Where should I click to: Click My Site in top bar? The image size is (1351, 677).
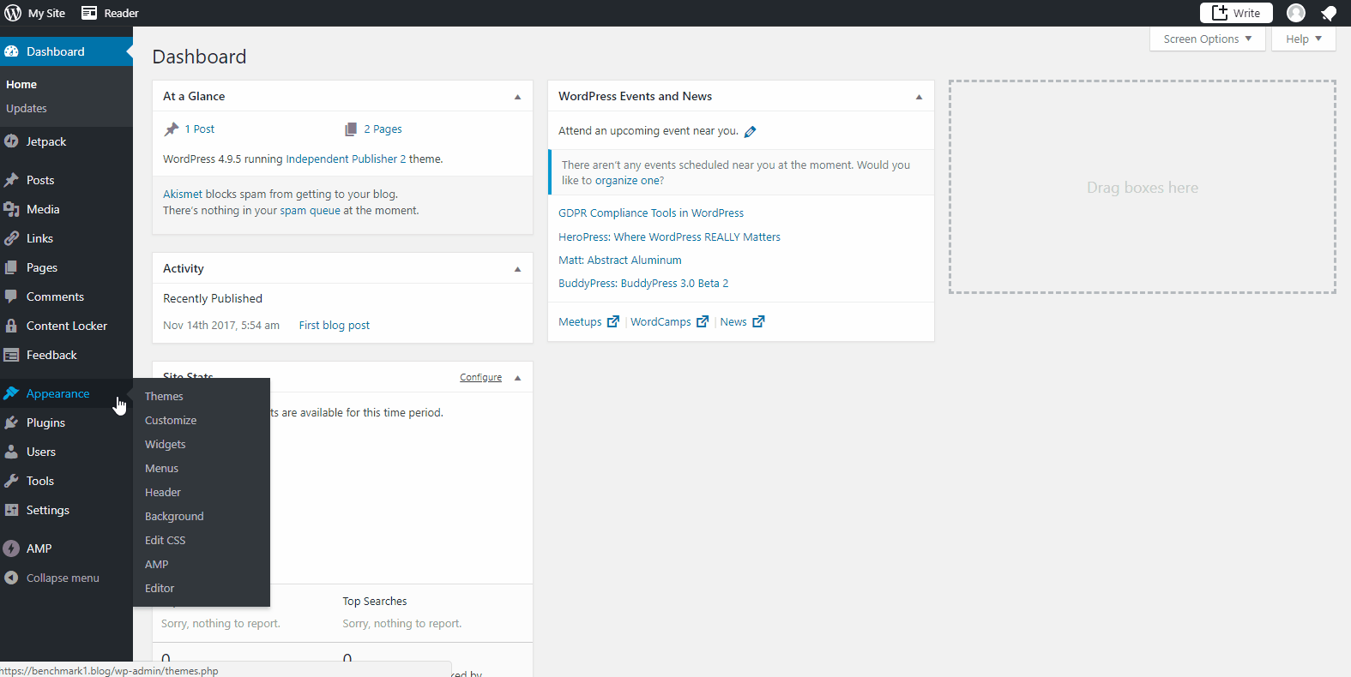pos(46,13)
